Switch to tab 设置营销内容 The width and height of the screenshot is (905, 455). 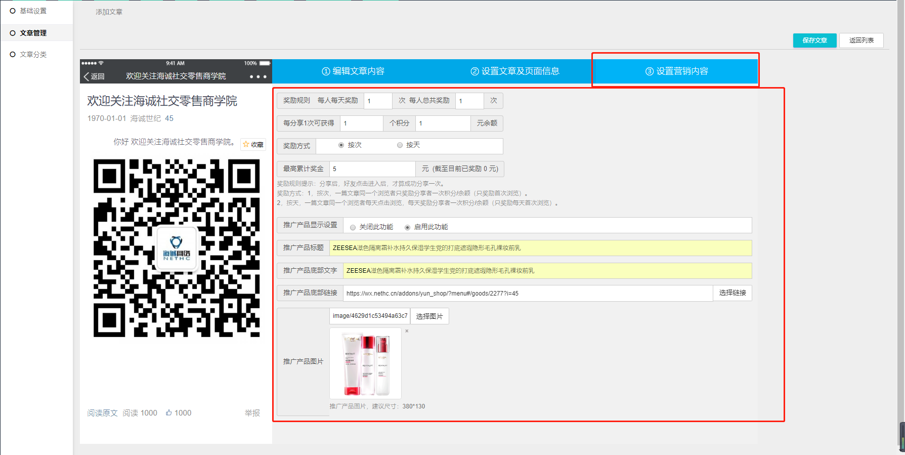click(677, 71)
